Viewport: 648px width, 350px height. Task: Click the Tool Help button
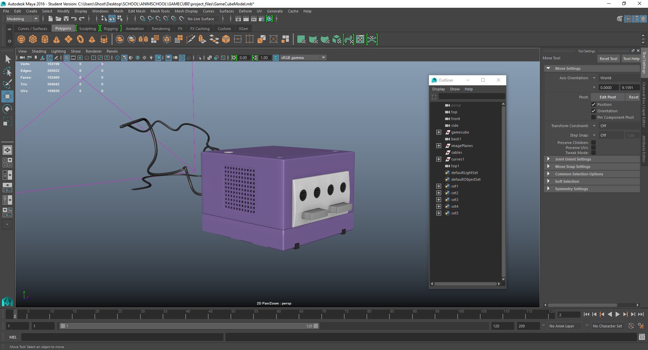(x=631, y=59)
